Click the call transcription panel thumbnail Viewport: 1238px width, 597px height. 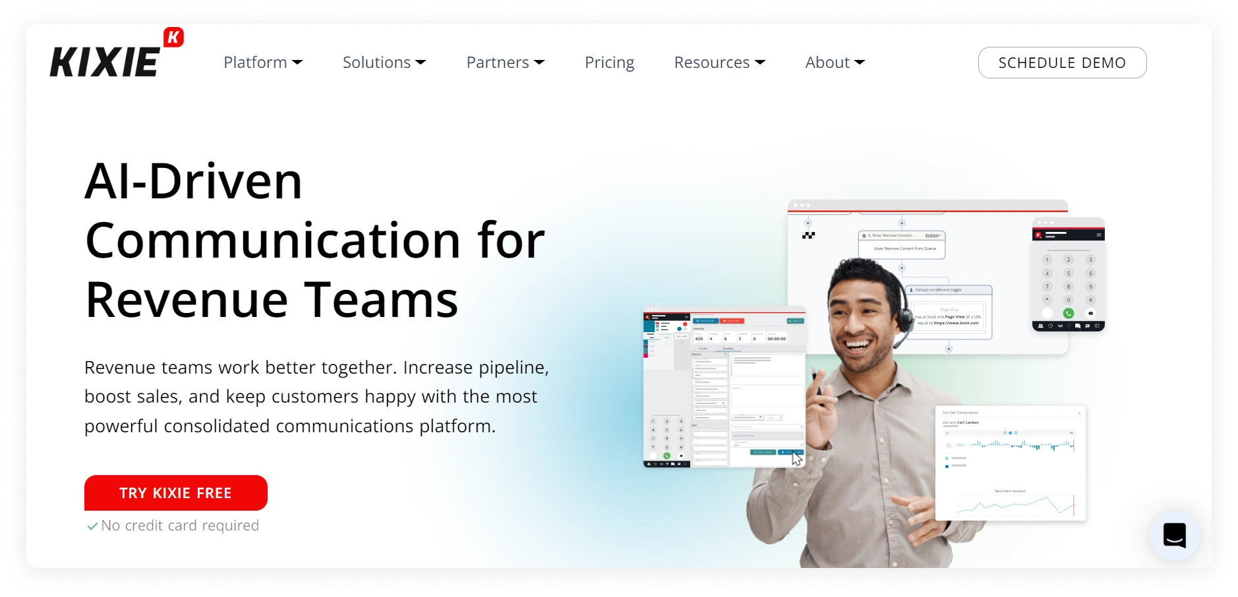pyautogui.click(x=1011, y=463)
